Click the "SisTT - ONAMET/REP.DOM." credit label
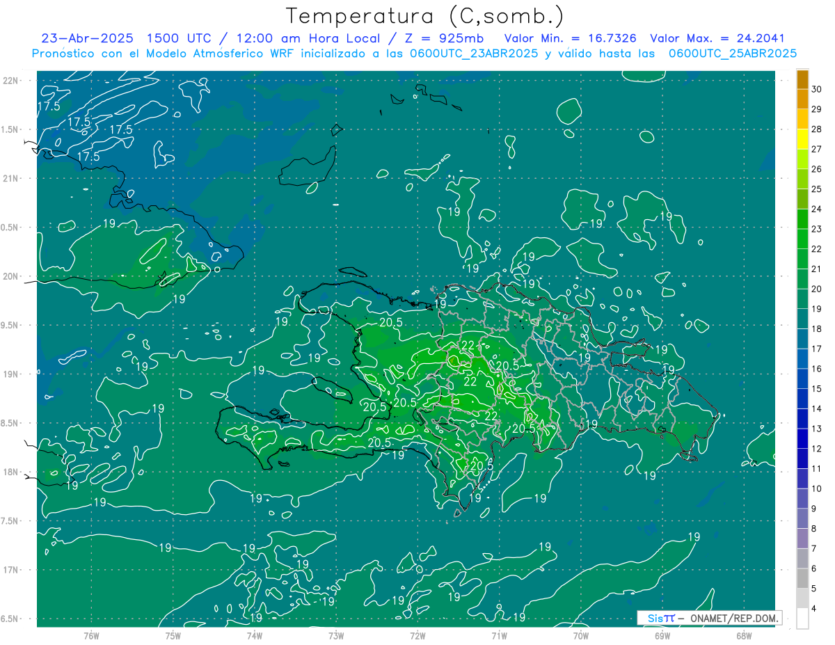The width and height of the screenshot is (835, 645). (710, 618)
